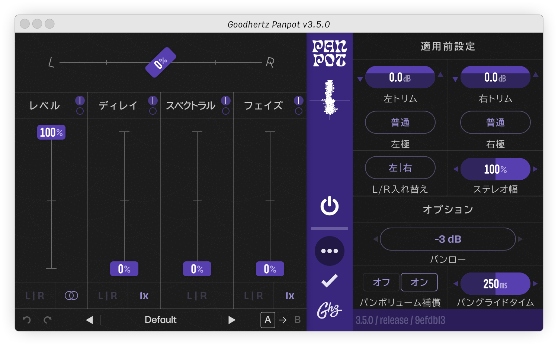Open the Default preset menu
Screen dimensions: 558x346
pos(160,320)
